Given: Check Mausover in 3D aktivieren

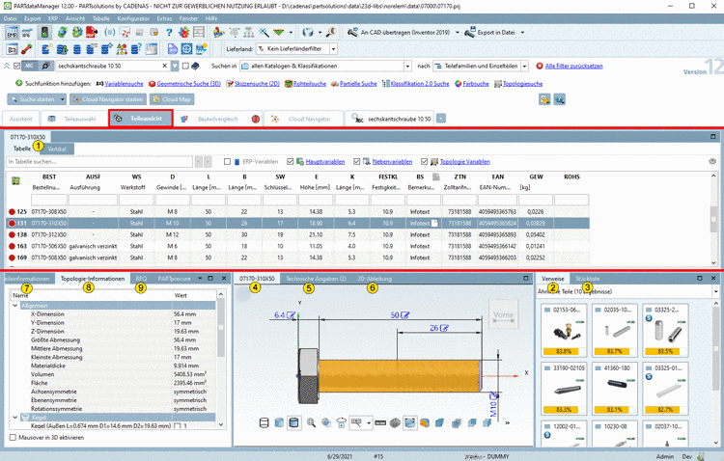Looking at the screenshot, I should click(11, 437).
